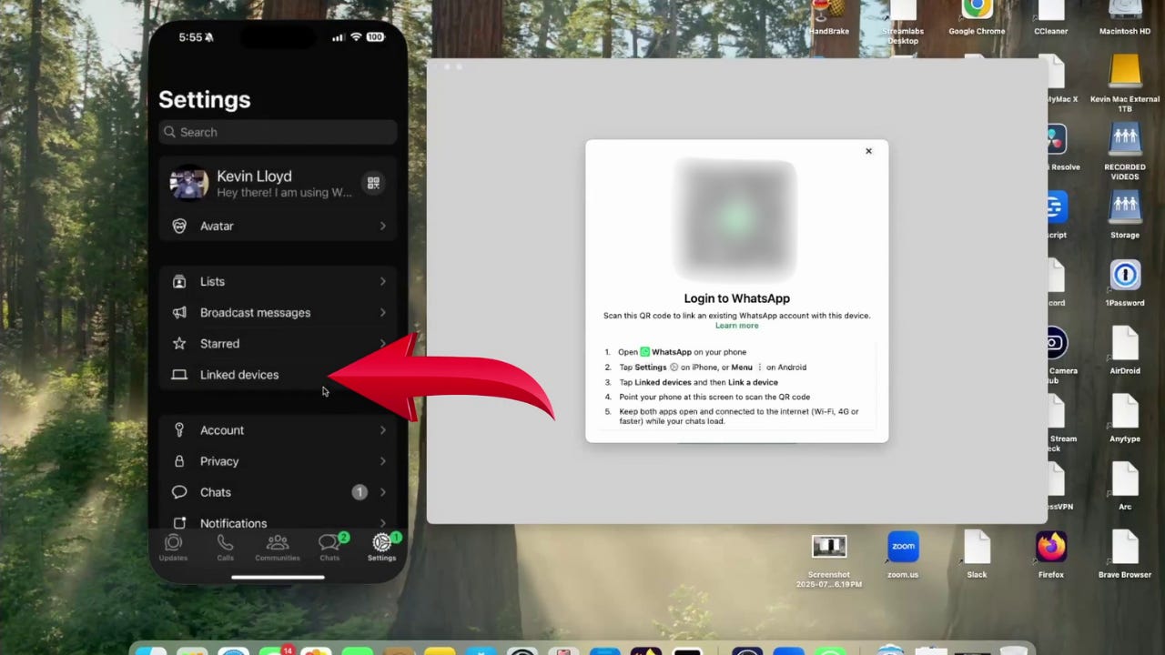Screen dimensions: 1165x655
Task: Open CCleaner desktop shortcut
Action: click(1050, 11)
